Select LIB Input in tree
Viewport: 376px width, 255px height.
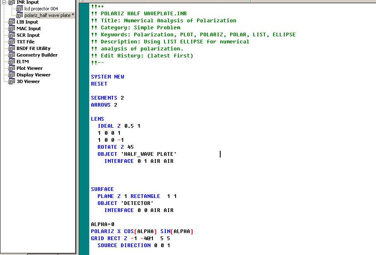click(x=27, y=22)
